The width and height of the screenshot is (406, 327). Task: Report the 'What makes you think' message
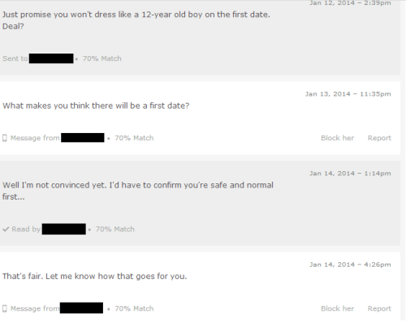379,138
